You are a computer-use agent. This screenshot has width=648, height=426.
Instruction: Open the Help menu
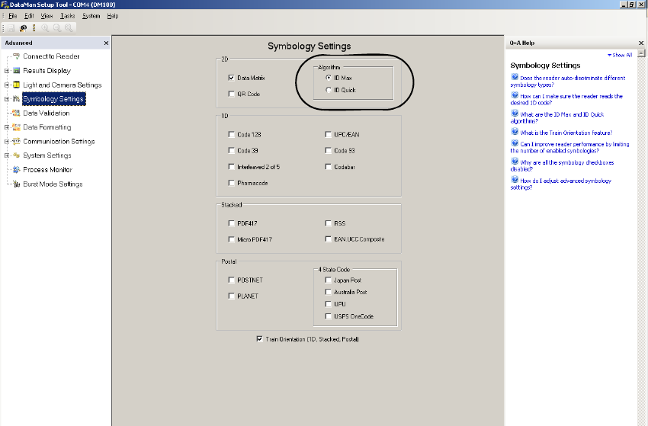click(112, 16)
